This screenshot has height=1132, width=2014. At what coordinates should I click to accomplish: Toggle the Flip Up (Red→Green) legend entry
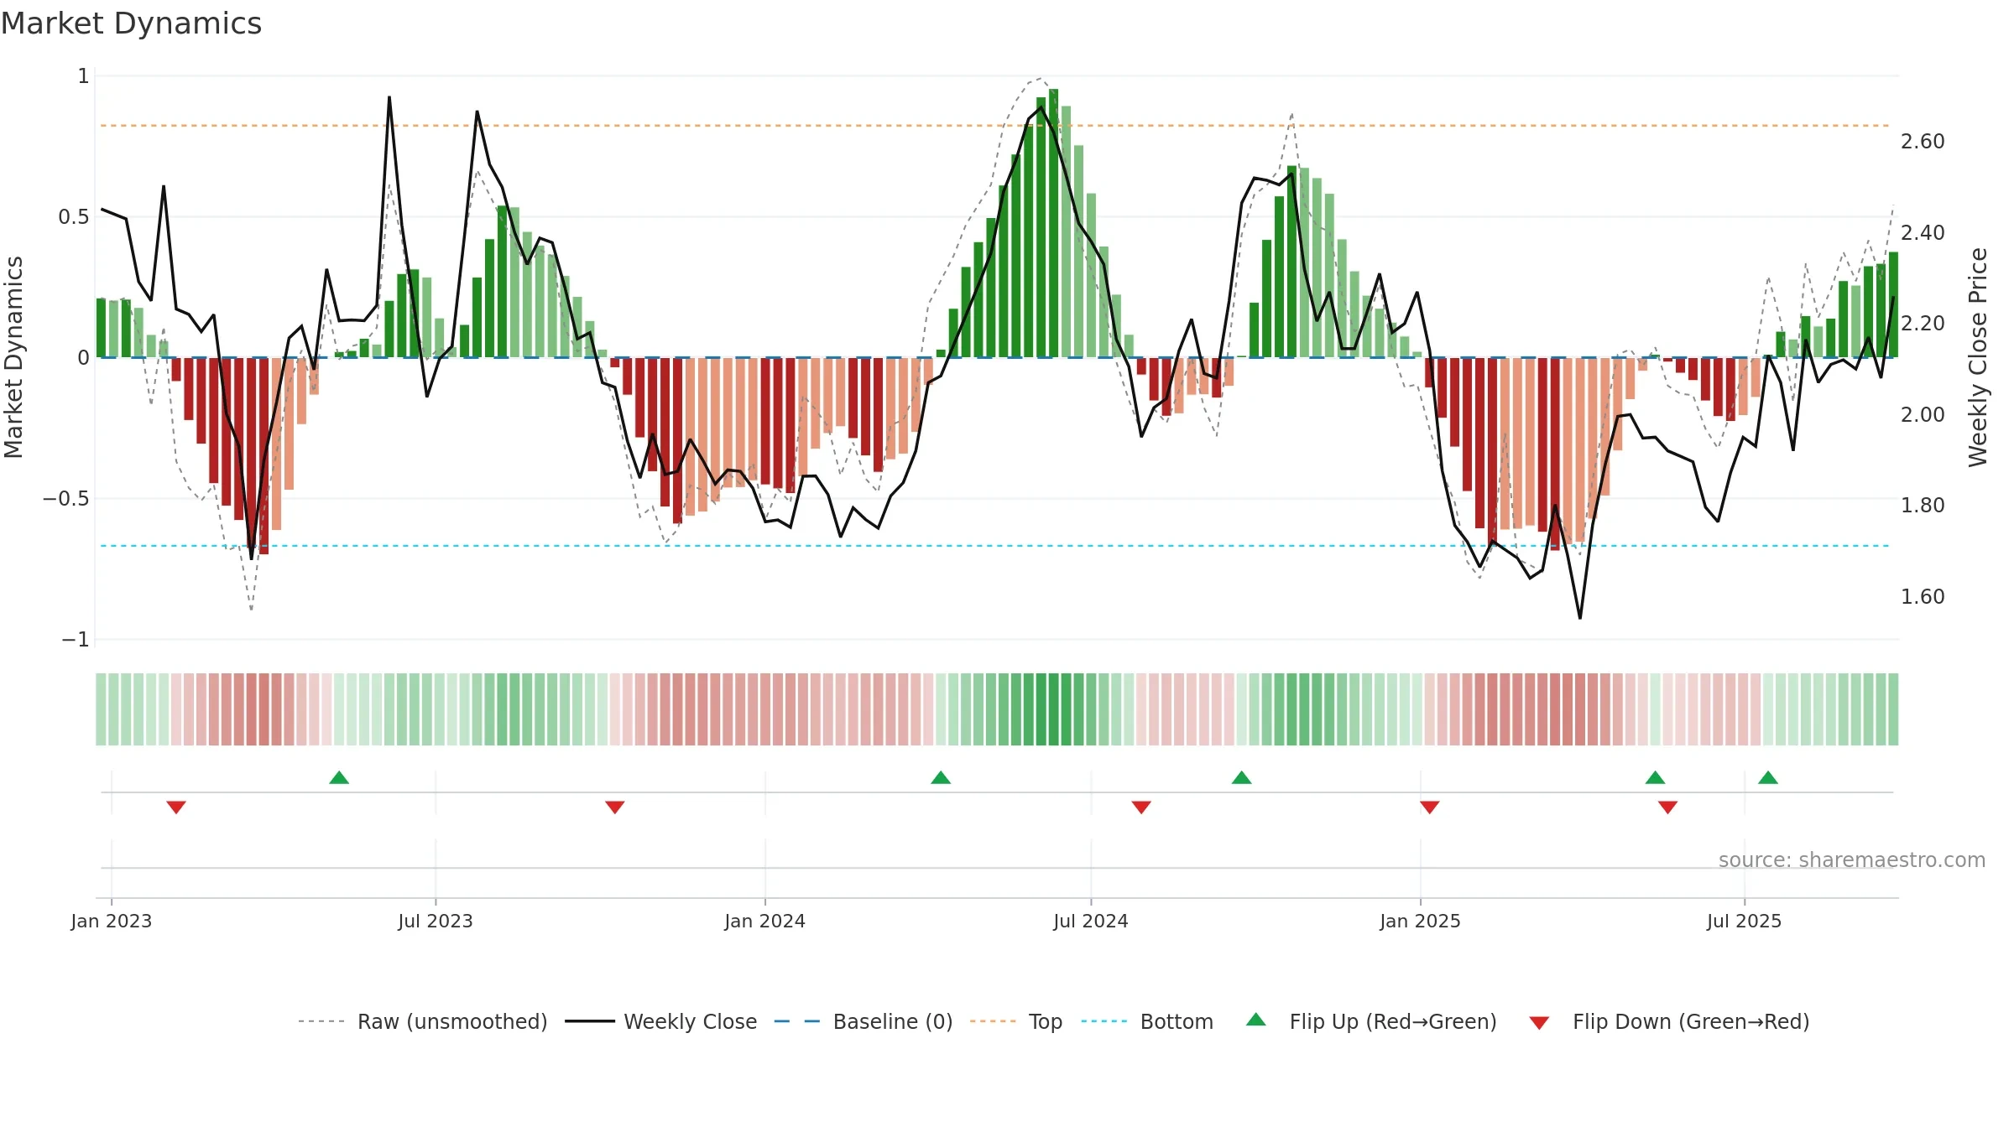coord(1371,1021)
